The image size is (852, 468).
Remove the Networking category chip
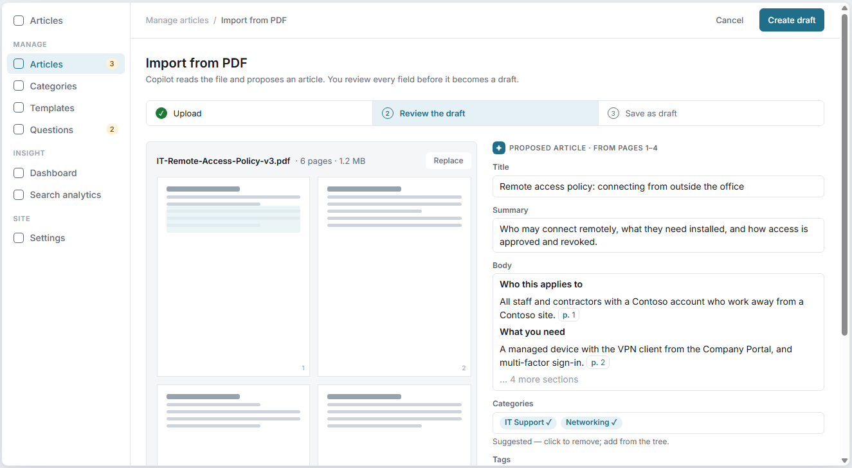point(592,422)
